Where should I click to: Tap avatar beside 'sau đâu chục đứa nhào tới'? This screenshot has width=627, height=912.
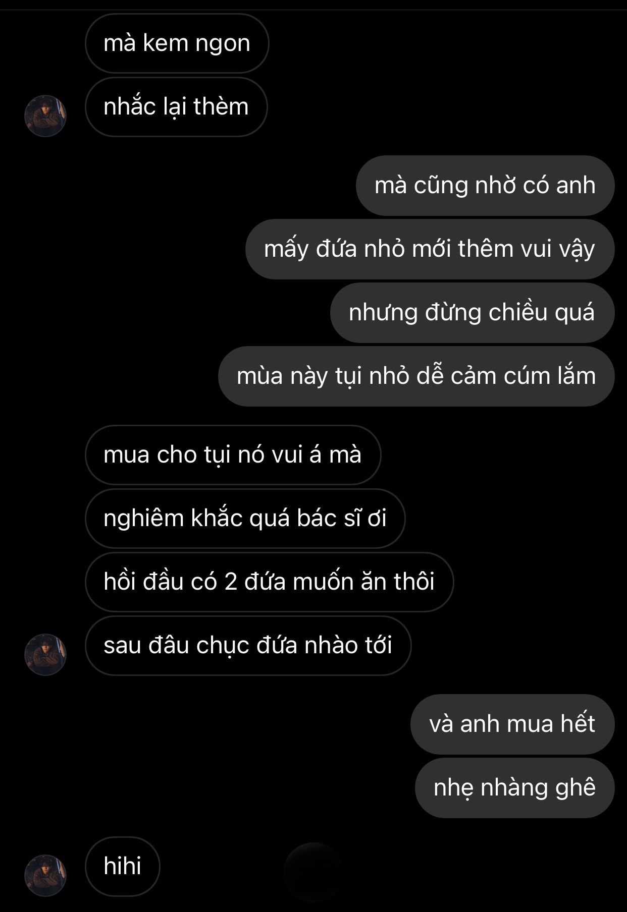(45, 654)
